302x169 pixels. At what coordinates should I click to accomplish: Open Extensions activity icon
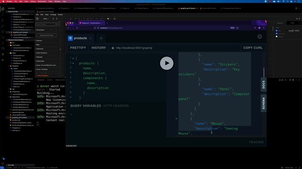pos(3,31)
